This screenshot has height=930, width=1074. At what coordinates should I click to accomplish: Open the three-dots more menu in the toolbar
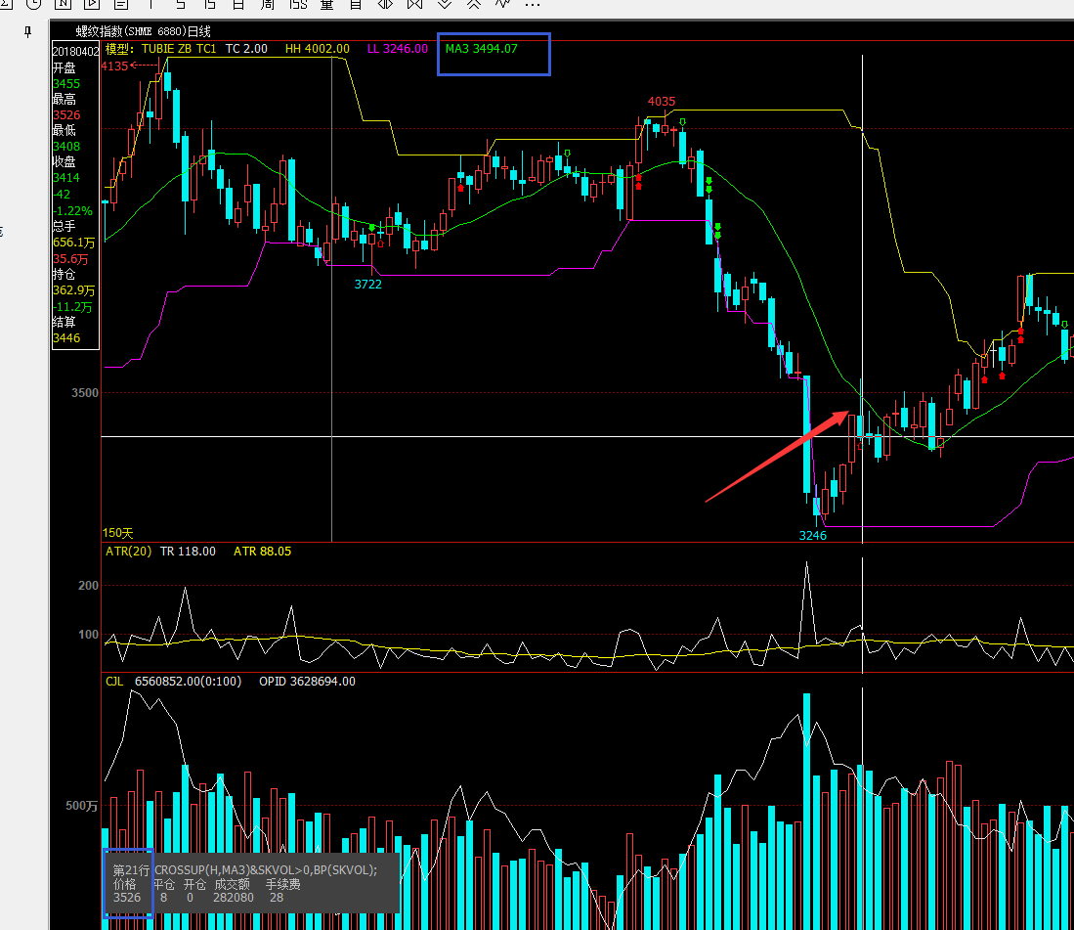[x=533, y=4]
